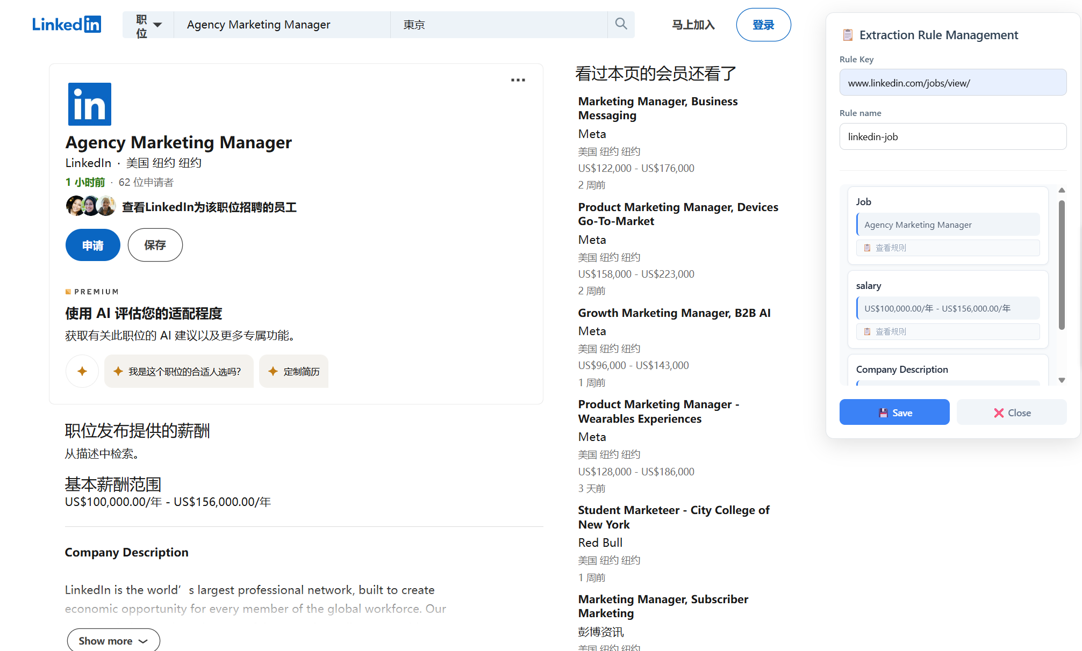Close the Extraction Rule Management panel

[1012, 413]
